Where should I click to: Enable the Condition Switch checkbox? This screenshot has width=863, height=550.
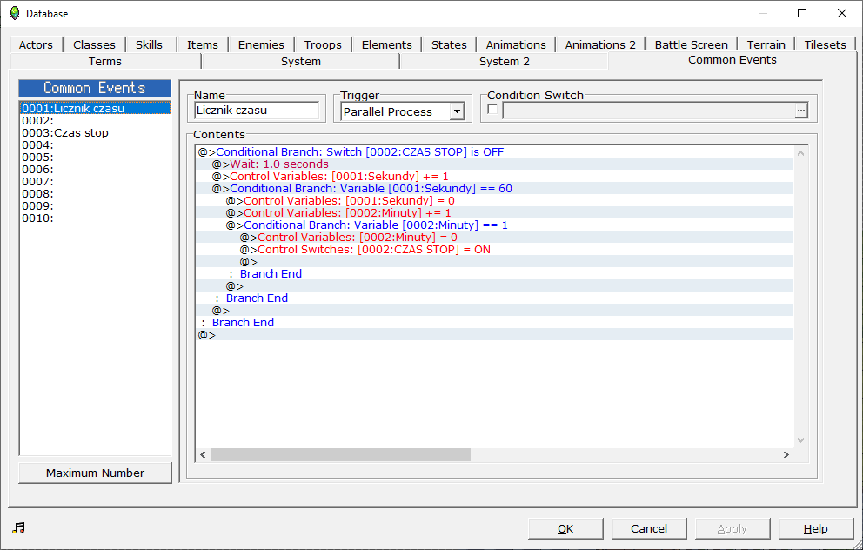(492, 110)
